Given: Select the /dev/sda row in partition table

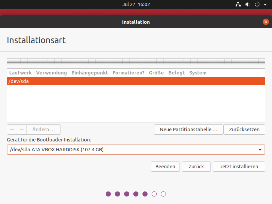Looking at the screenshot, I should (136, 81).
